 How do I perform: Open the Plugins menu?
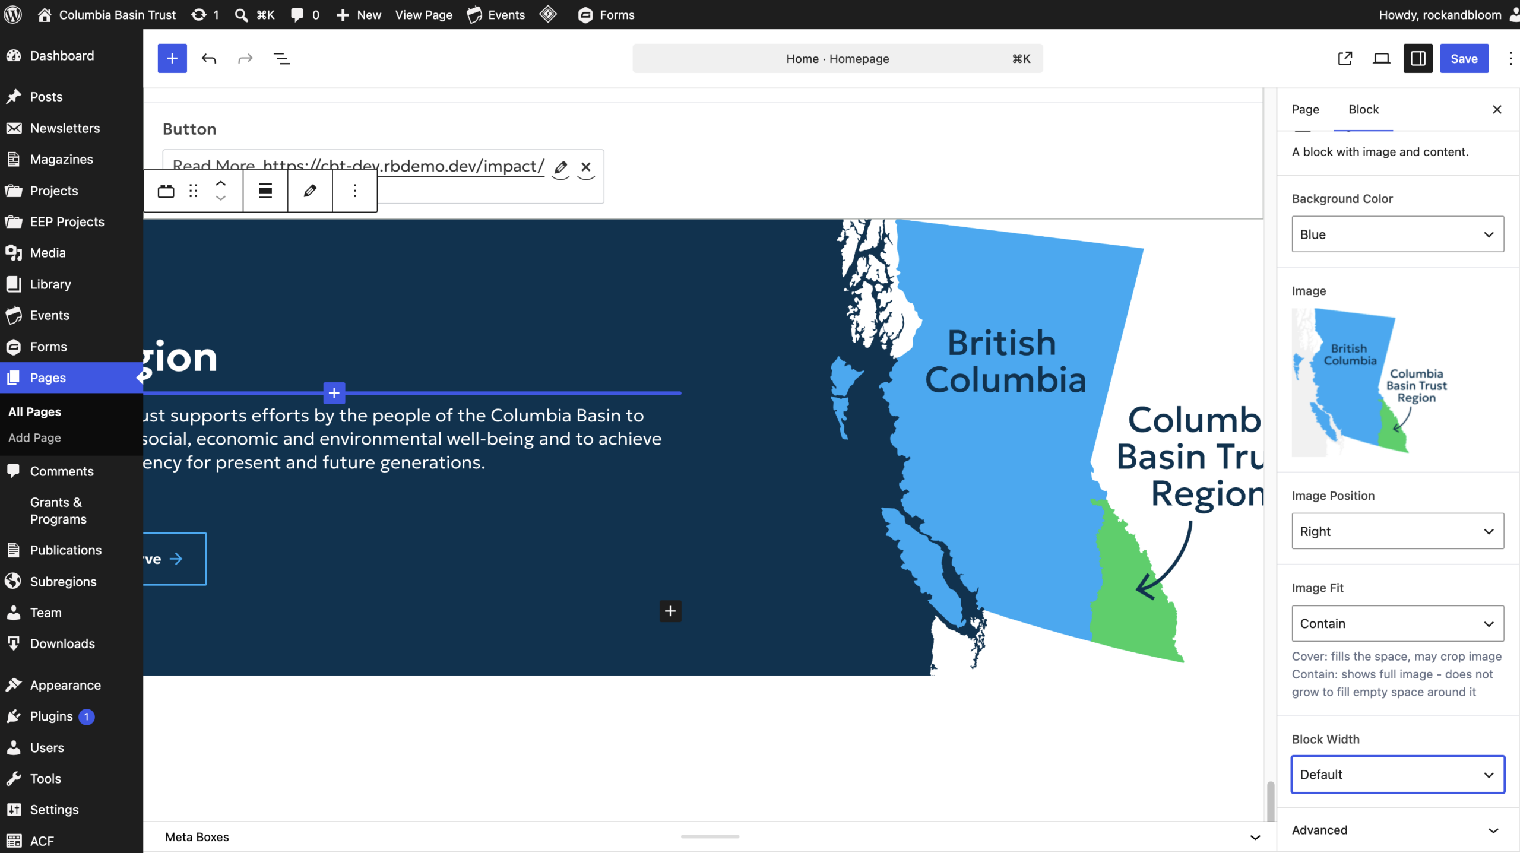coord(52,716)
